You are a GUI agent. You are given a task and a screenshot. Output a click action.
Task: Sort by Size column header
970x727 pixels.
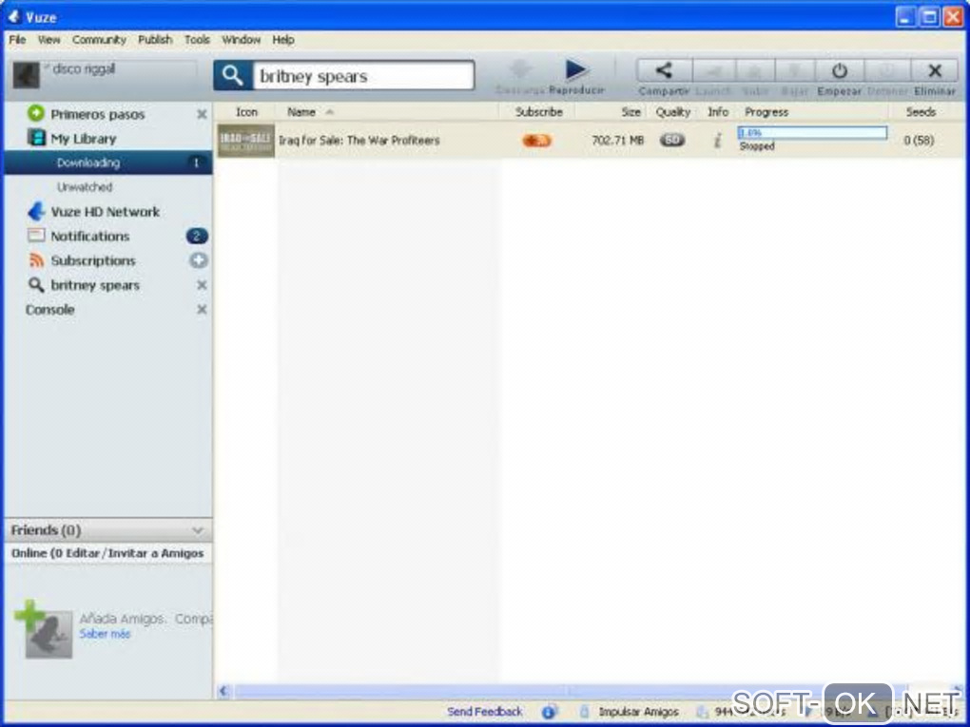coord(630,112)
